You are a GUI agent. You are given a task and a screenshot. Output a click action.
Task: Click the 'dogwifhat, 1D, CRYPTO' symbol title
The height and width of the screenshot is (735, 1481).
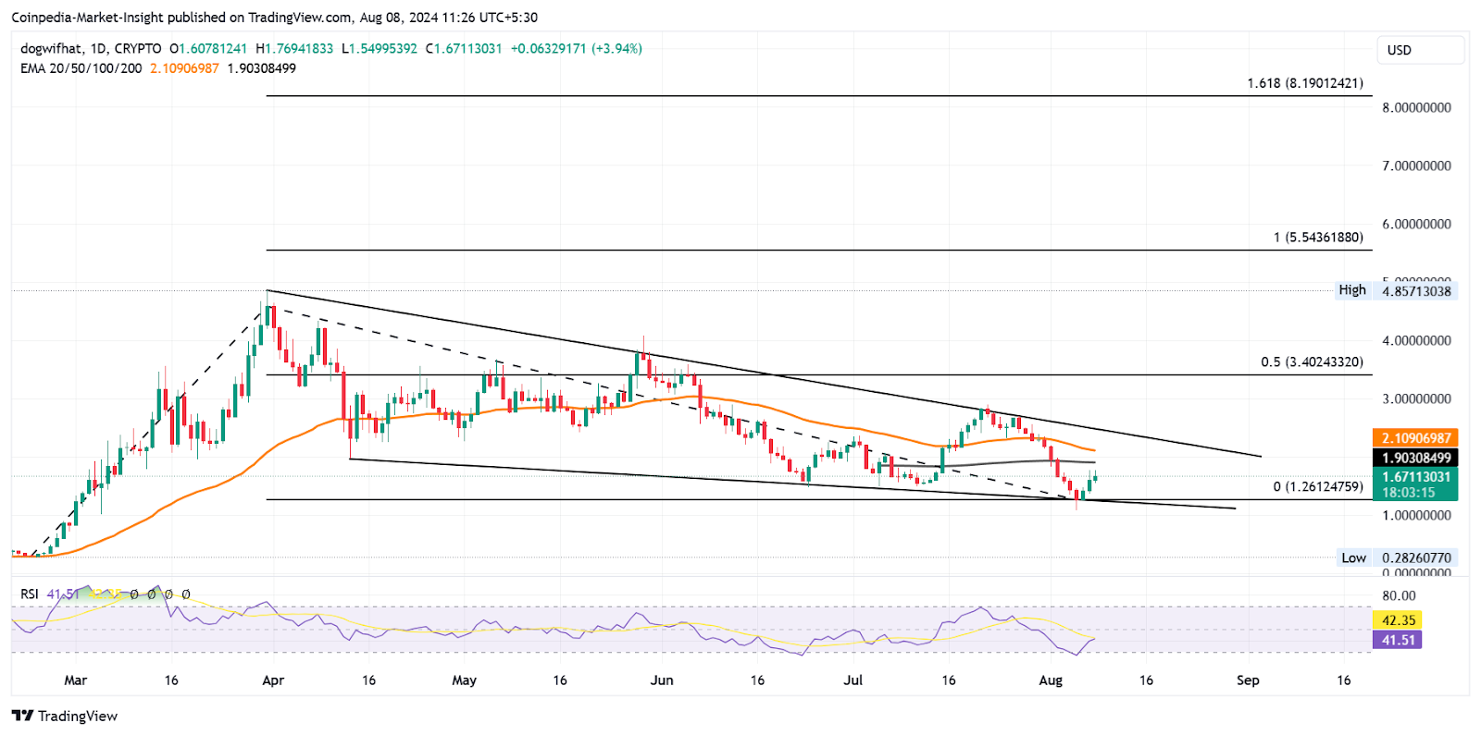[91, 48]
